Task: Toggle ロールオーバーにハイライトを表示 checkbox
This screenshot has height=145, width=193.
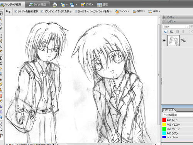Action: click(76, 11)
